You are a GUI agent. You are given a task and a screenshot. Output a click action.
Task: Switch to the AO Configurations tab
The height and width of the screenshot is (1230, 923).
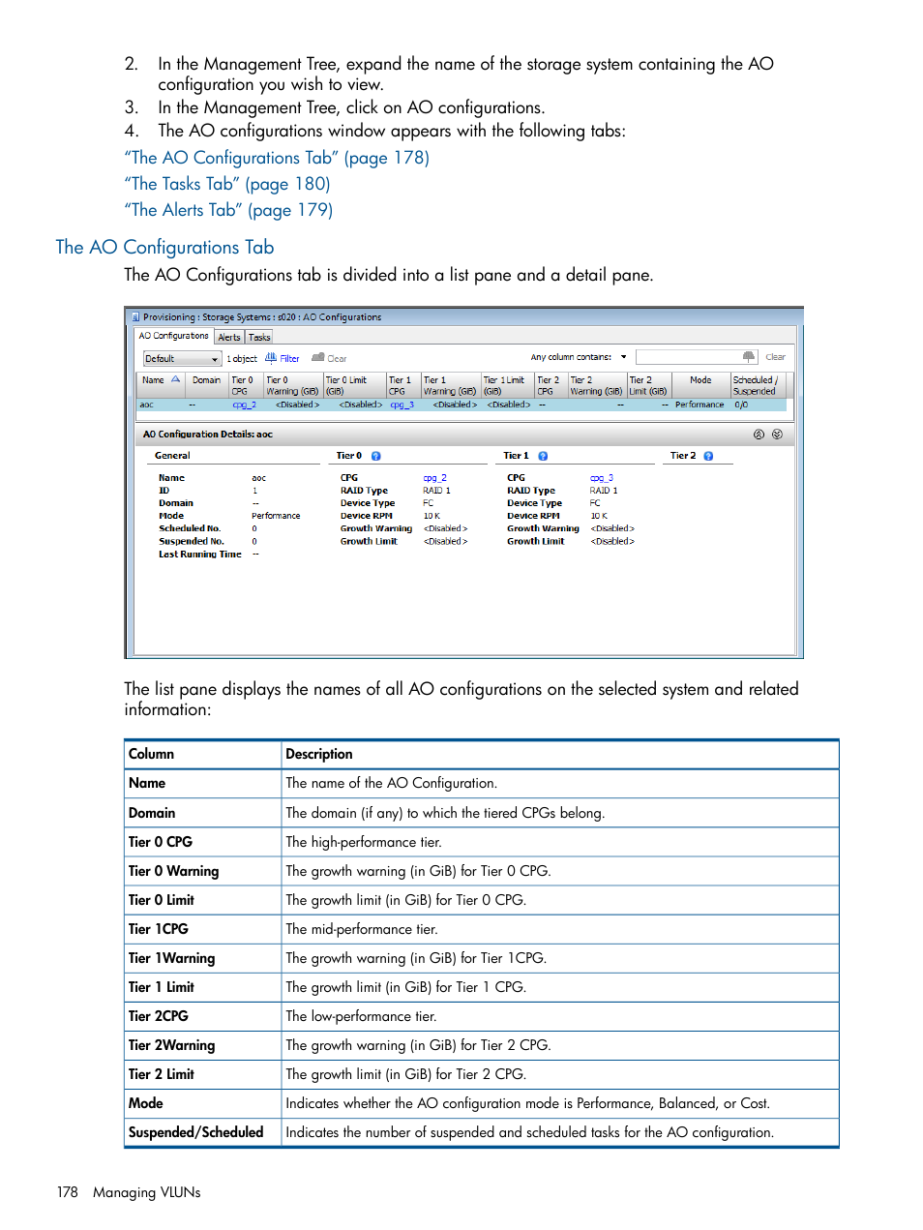[x=173, y=336]
